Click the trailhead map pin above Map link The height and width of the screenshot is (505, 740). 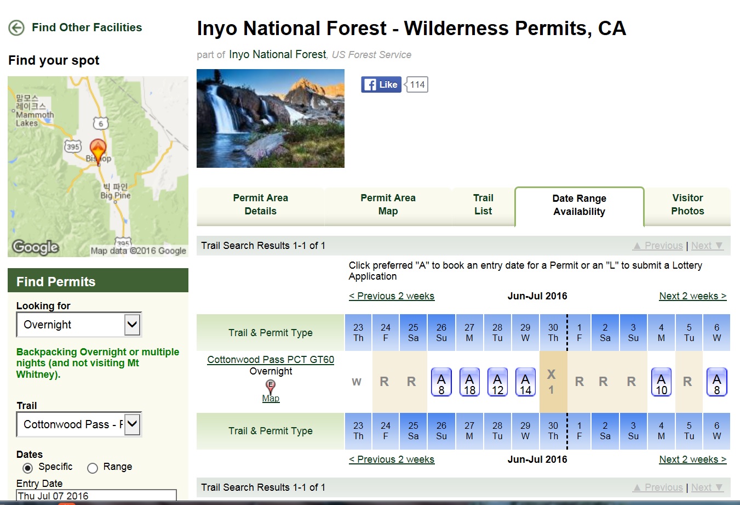tap(271, 387)
